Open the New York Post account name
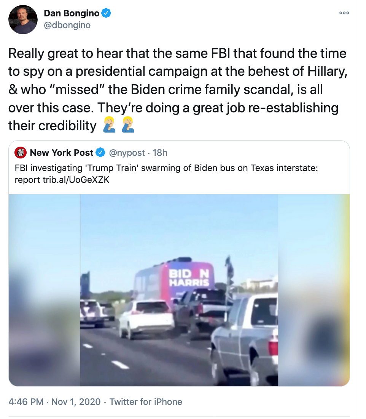Screen dimensions: 366x419 coord(62,153)
